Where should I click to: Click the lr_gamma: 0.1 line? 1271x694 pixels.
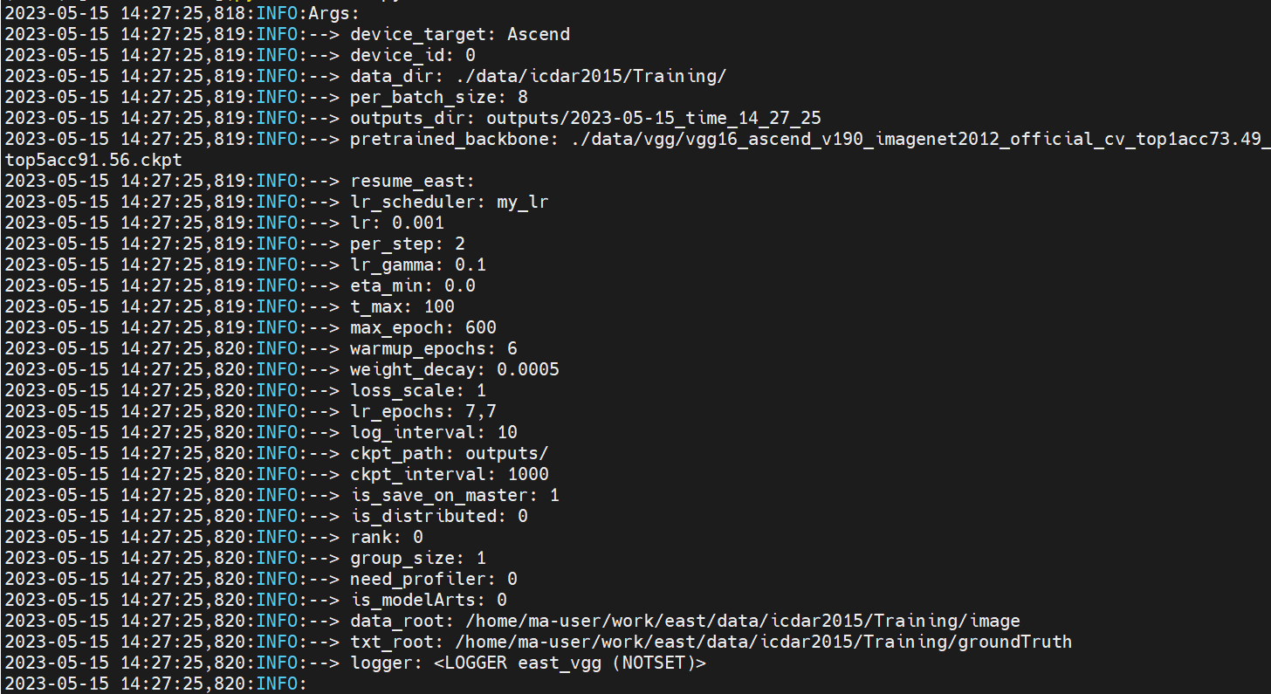[244, 265]
